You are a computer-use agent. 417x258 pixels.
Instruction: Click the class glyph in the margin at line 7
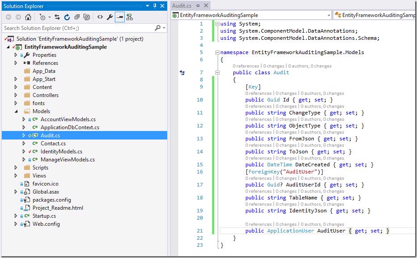pyautogui.click(x=182, y=72)
